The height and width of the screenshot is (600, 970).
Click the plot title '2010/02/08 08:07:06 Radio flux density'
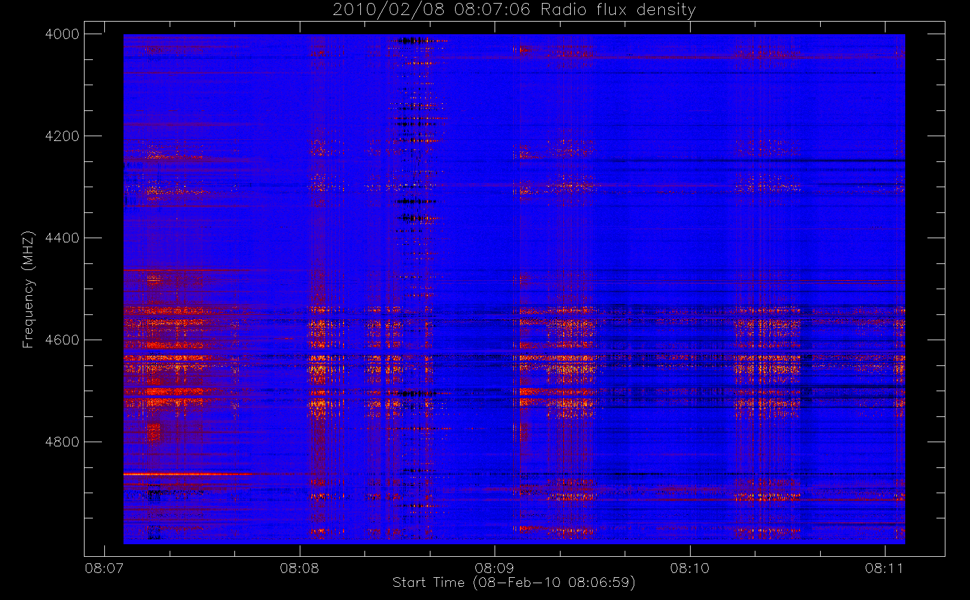[x=514, y=10]
